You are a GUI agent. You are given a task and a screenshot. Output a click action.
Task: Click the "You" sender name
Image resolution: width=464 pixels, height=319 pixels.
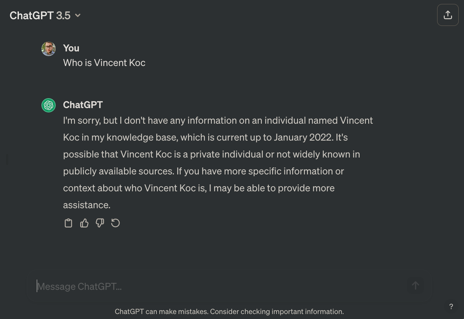[71, 48]
